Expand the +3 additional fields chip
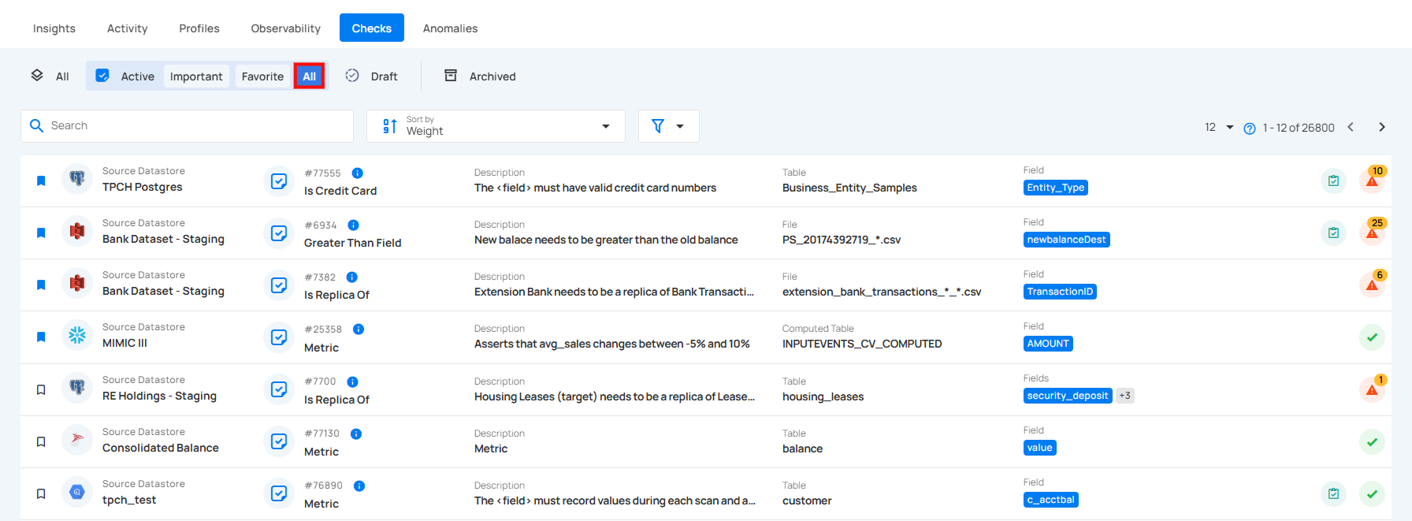 coord(1124,396)
